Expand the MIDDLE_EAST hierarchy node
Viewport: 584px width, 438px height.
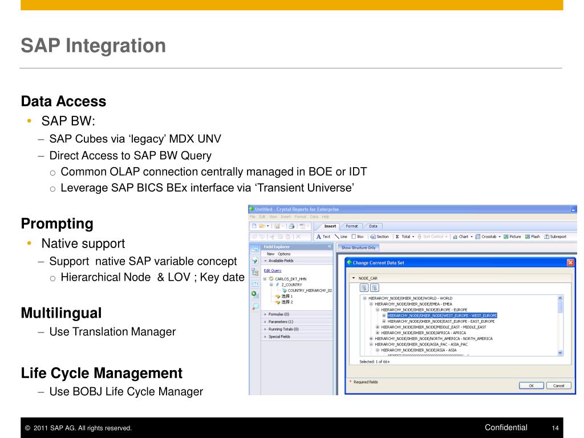[x=378, y=327]
